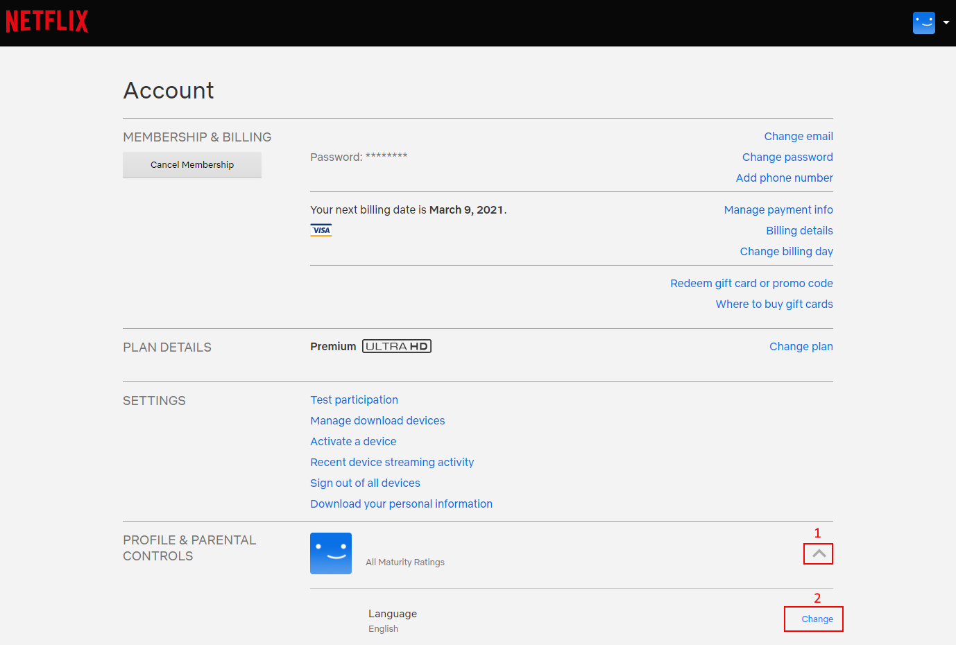
Task: Click the Membership & Billing heading
Action: pyautogui.click(x=197, y=137)
